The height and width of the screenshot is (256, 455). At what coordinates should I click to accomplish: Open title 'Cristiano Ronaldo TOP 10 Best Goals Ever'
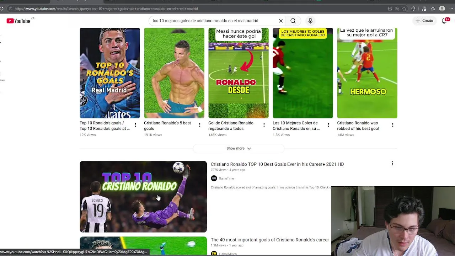(277, 164)
